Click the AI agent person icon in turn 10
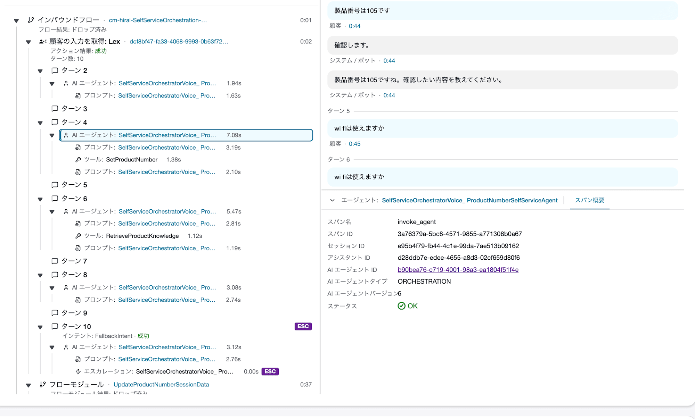 [x=66, y=347]
